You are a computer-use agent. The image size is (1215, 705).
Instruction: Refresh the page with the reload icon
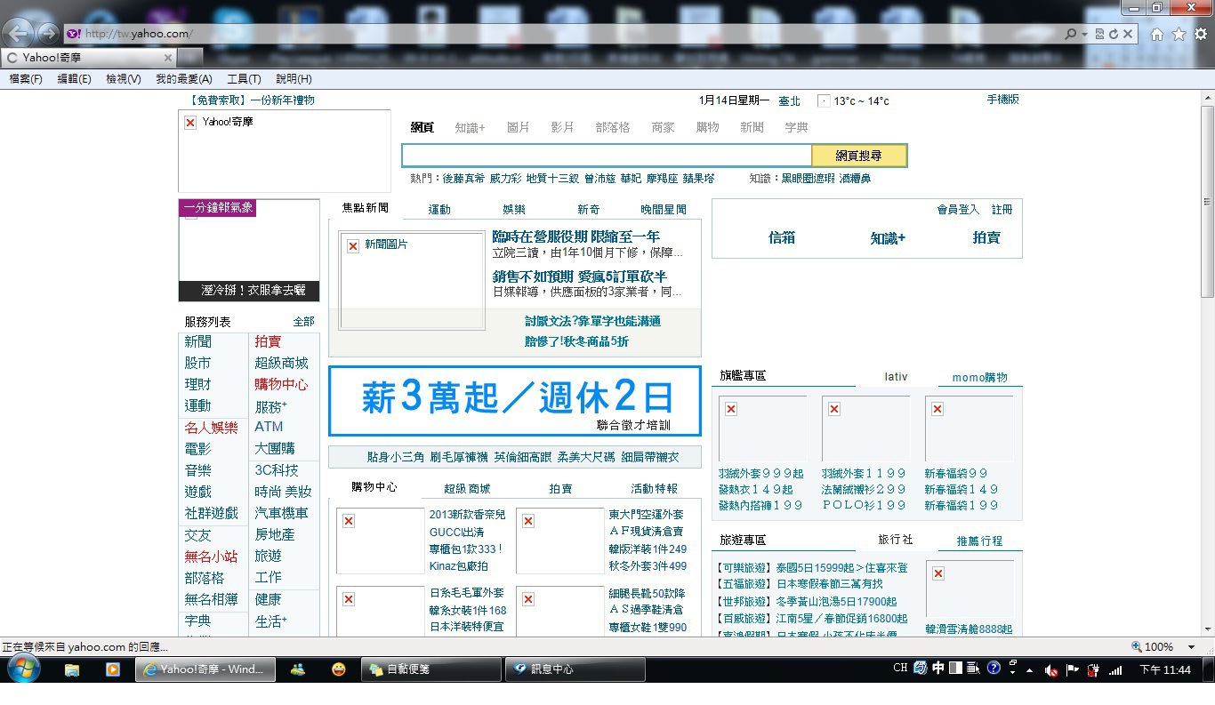pos(1114,34)
